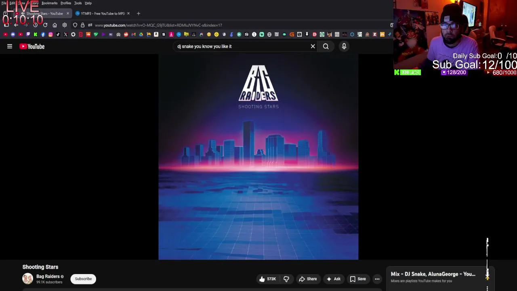Screen dimensions: 517x291
Task: Close the YTMP3 tab
Action: [x=128, y=13]
